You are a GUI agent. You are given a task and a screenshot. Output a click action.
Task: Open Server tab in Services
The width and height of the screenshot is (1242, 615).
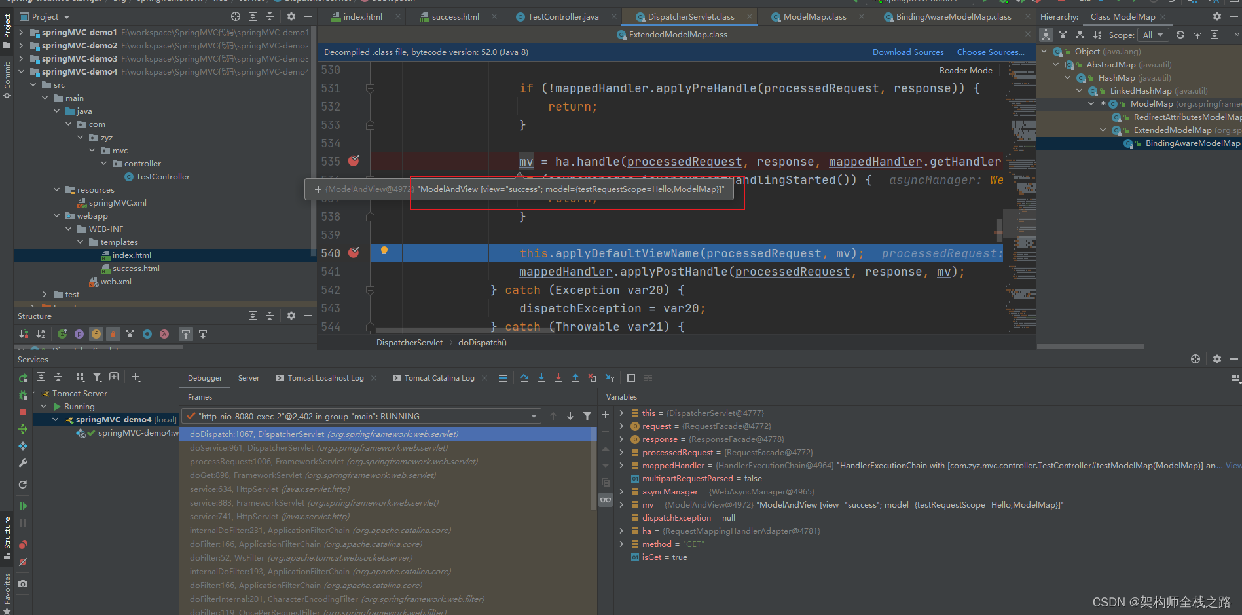point(249,378)
